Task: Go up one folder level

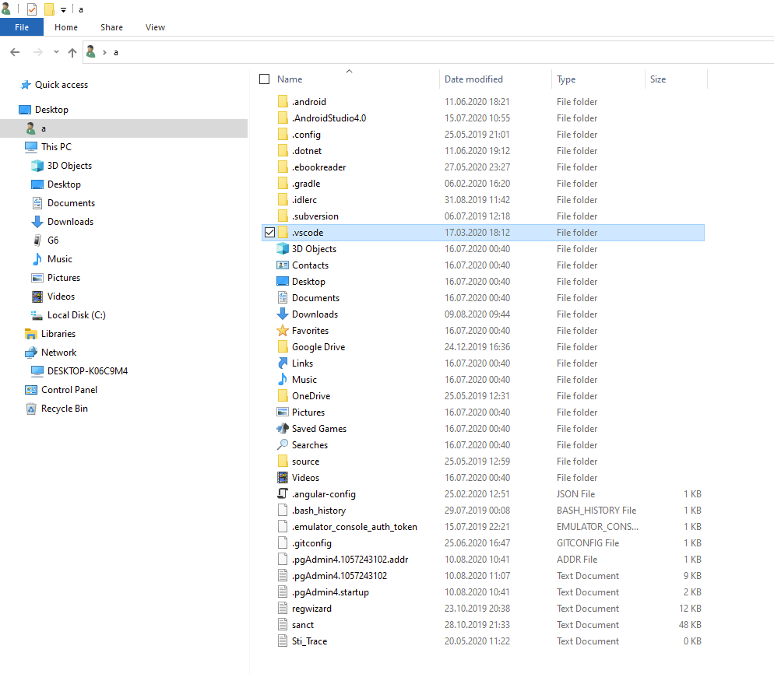Action: pos(72,52)
